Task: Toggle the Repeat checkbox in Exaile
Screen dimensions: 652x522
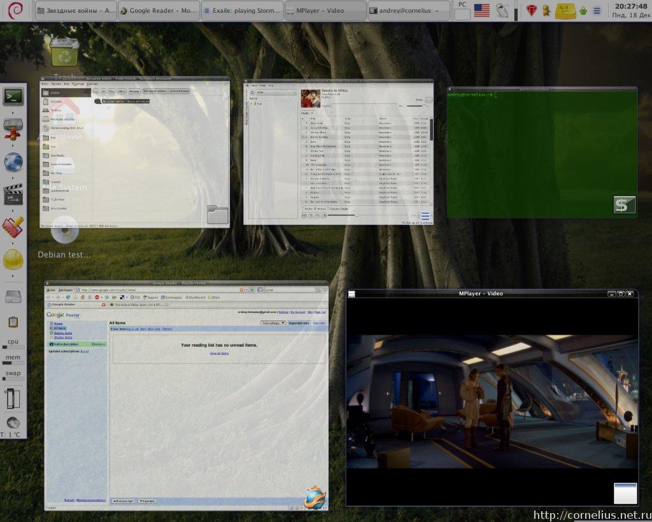Action: click(316, 208)
